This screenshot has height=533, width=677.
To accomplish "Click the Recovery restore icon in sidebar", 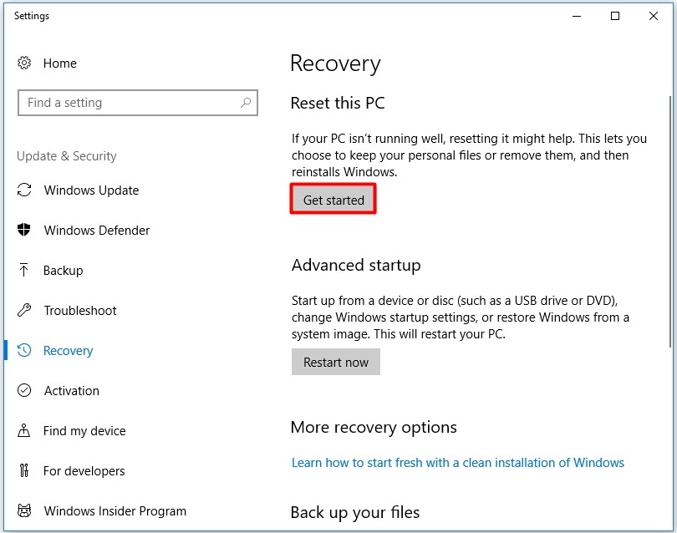I will click(23, 351).
